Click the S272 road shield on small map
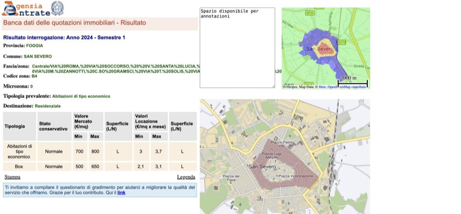461x214 pixels. (341, 42)
